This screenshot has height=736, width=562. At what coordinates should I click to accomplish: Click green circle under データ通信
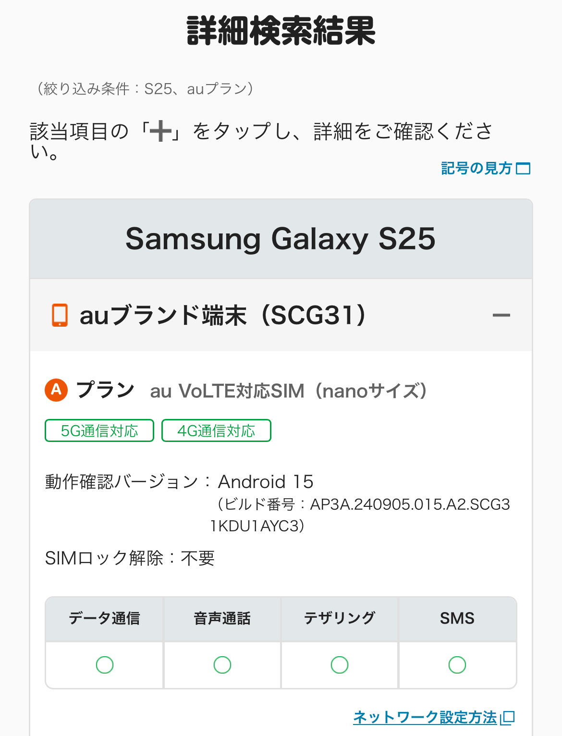click(104, 665)
